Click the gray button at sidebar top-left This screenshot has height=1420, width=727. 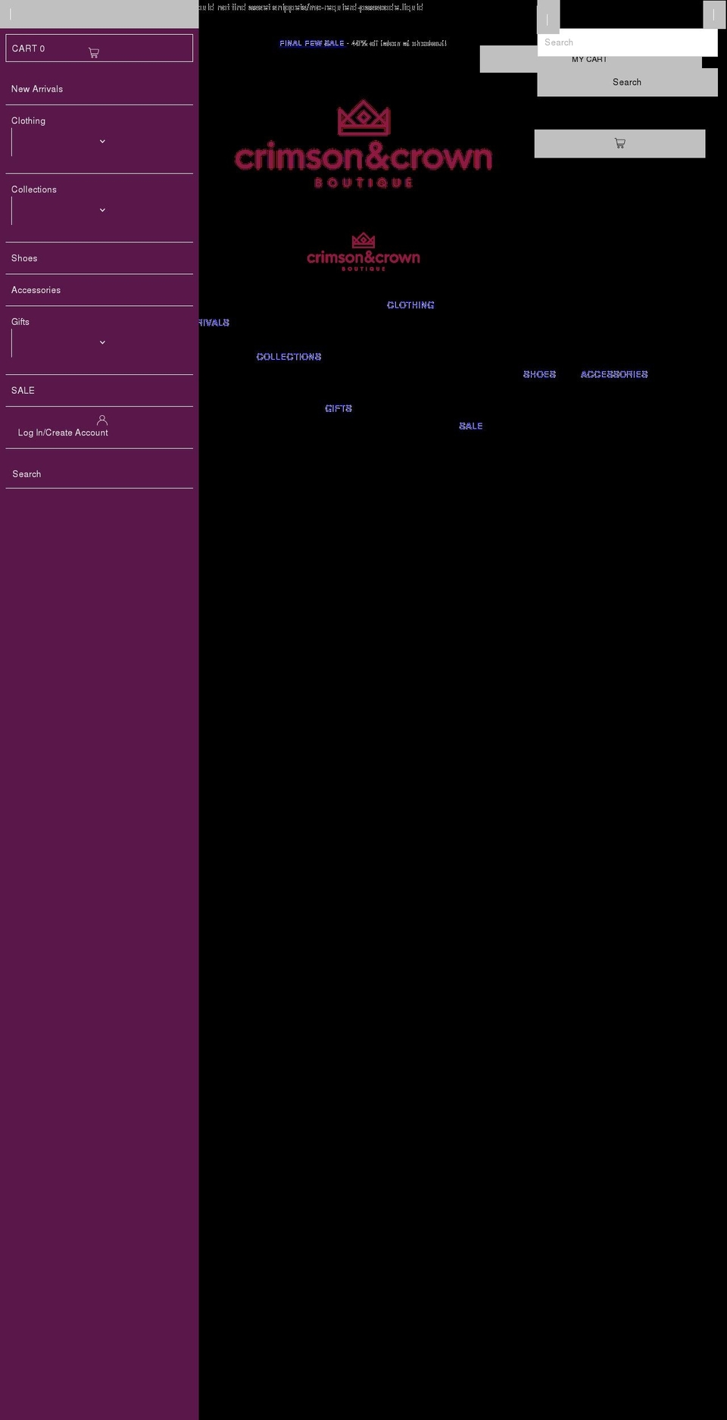click(x=99, y=14)
